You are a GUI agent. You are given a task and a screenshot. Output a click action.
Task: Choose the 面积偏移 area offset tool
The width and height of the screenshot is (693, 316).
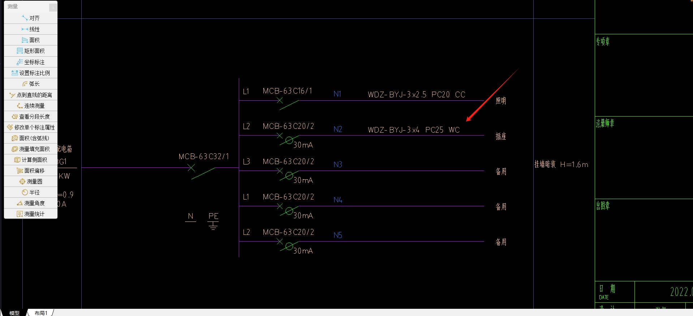pyautogui.click(x=31, y=171)
